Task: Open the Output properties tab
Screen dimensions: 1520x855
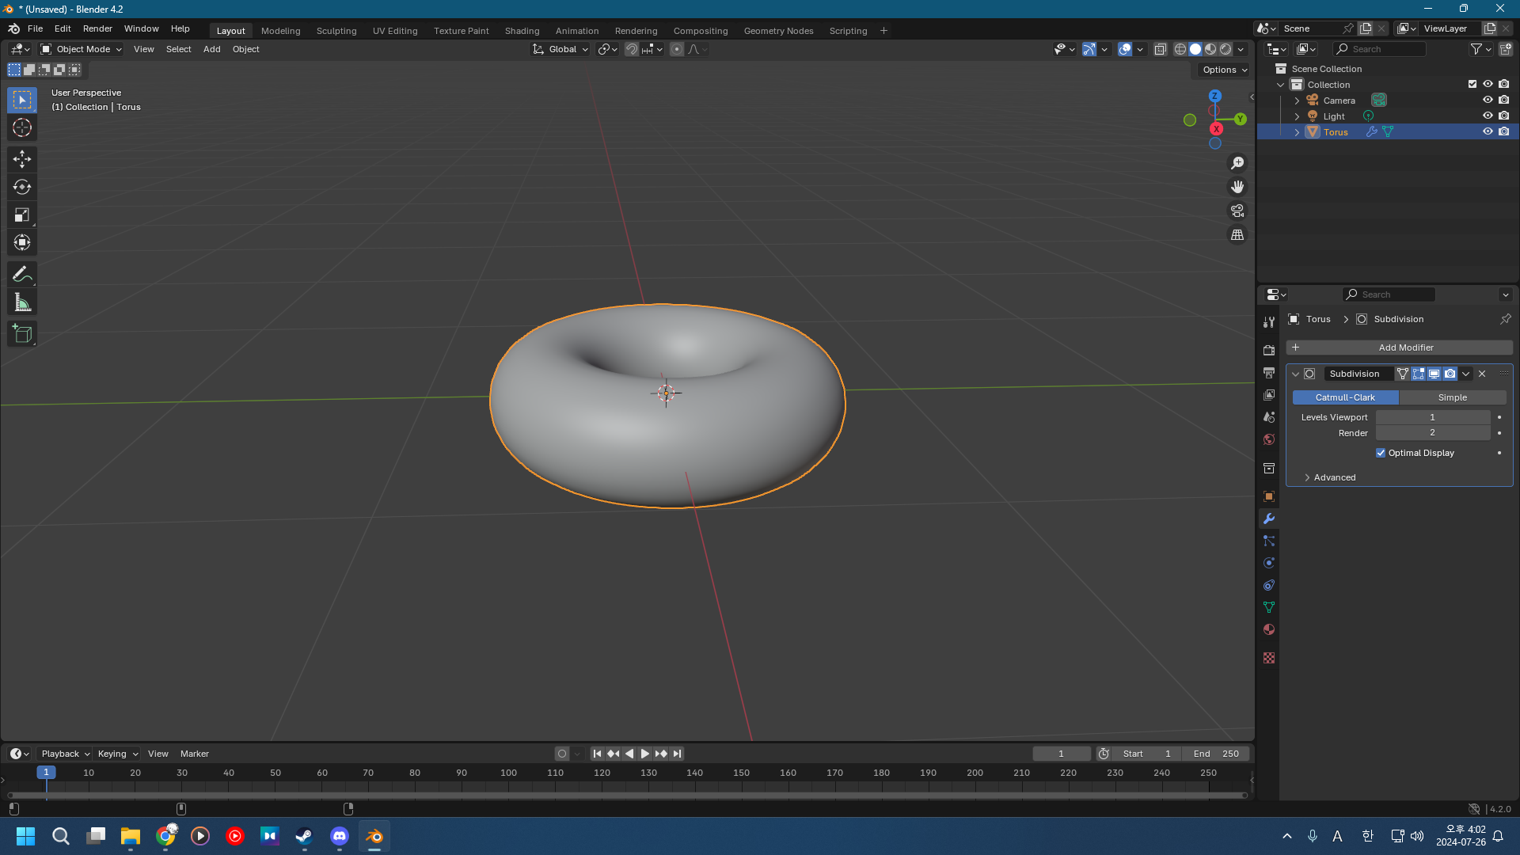Action: pyautogui.click(x=1269, y=372)
